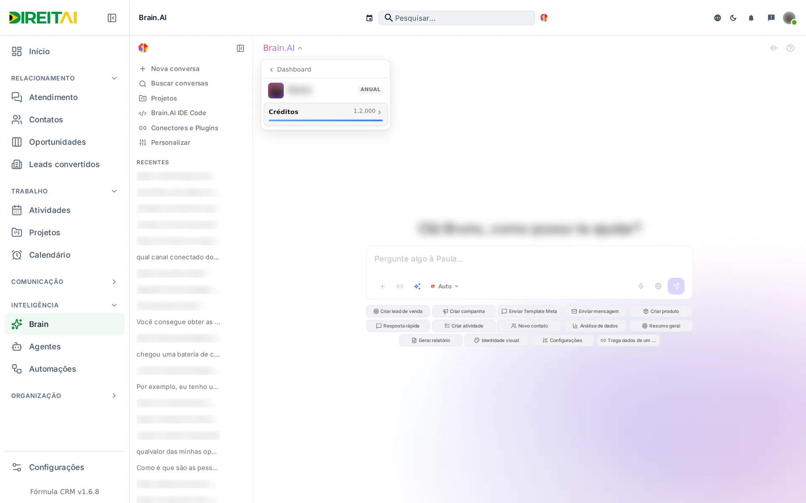Collapse the main left sidebar

point(112,18)
